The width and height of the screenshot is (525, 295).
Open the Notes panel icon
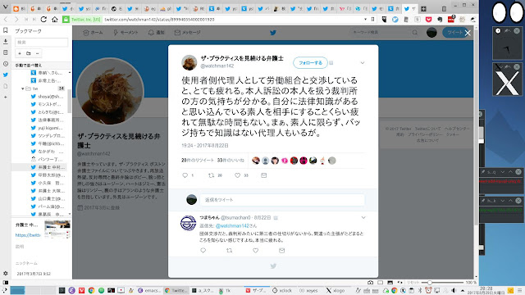coord(6,52)
